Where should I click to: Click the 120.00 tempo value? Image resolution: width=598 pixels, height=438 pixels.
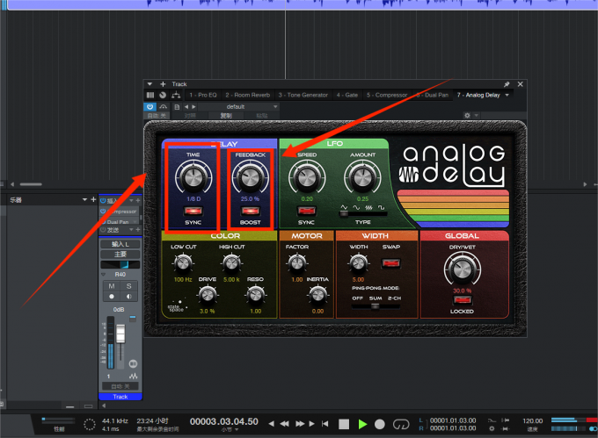532,420
